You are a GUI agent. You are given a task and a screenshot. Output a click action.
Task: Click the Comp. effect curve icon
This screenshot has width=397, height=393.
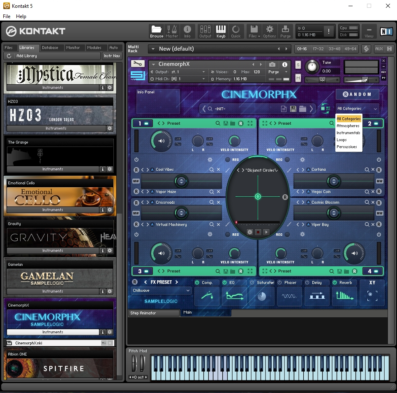[x=207, y=296]
